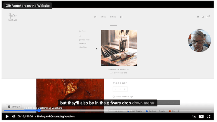This screenshot has width=217, height=122.
Task: Mute the video with speaker icon
Action: tap(13, 116)
